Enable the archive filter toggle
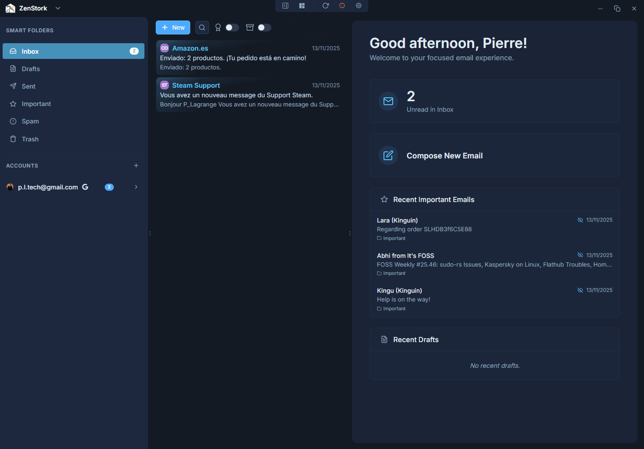Image resolution: width=644 pixels, height=449 pixels. [265, 27]
